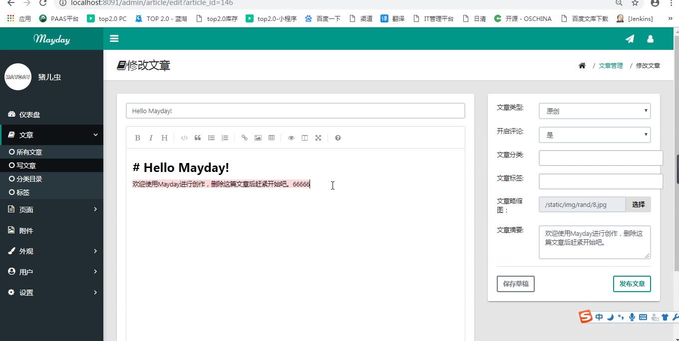Reload the page with browser refresh icon

click(43, 3)
